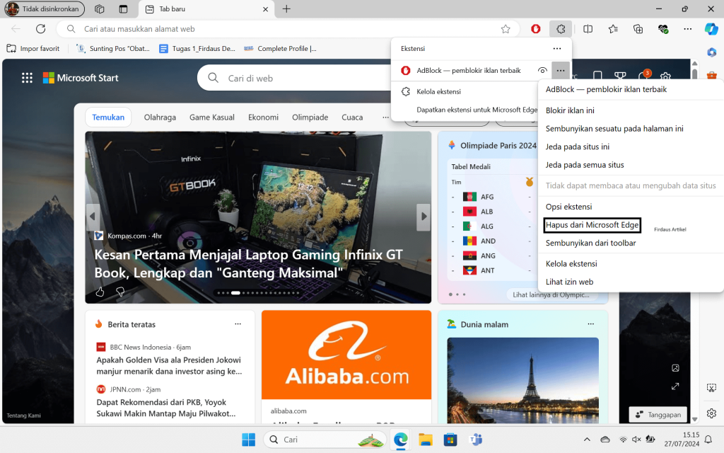The height and width of the screenshot is (453, 724).
Task: Open the Collections icon
Action: [x=638, y=29]
